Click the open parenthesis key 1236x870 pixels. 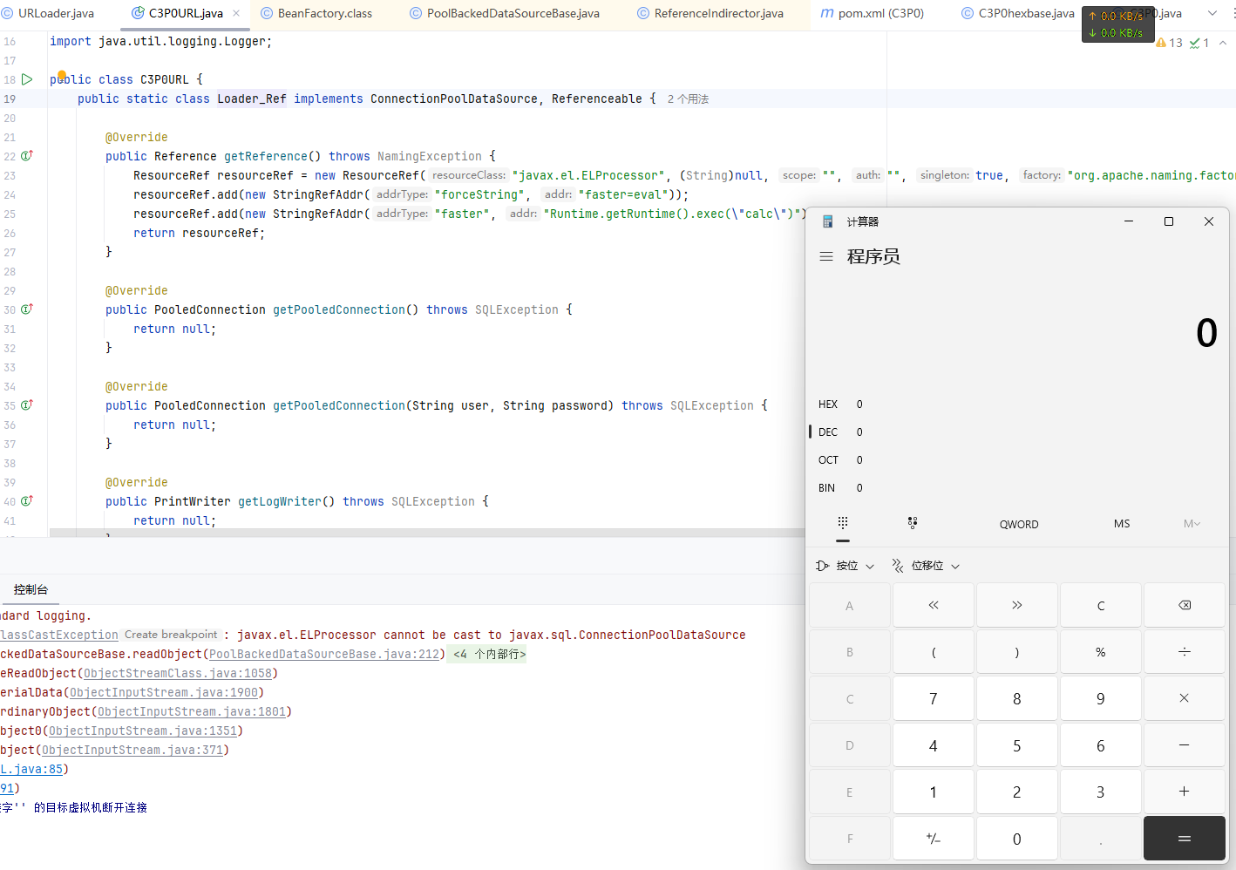[934, 652]
